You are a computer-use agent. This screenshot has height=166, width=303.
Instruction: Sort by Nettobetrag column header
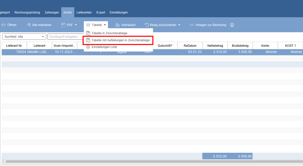pyautogui.click(x=215, y=46)
